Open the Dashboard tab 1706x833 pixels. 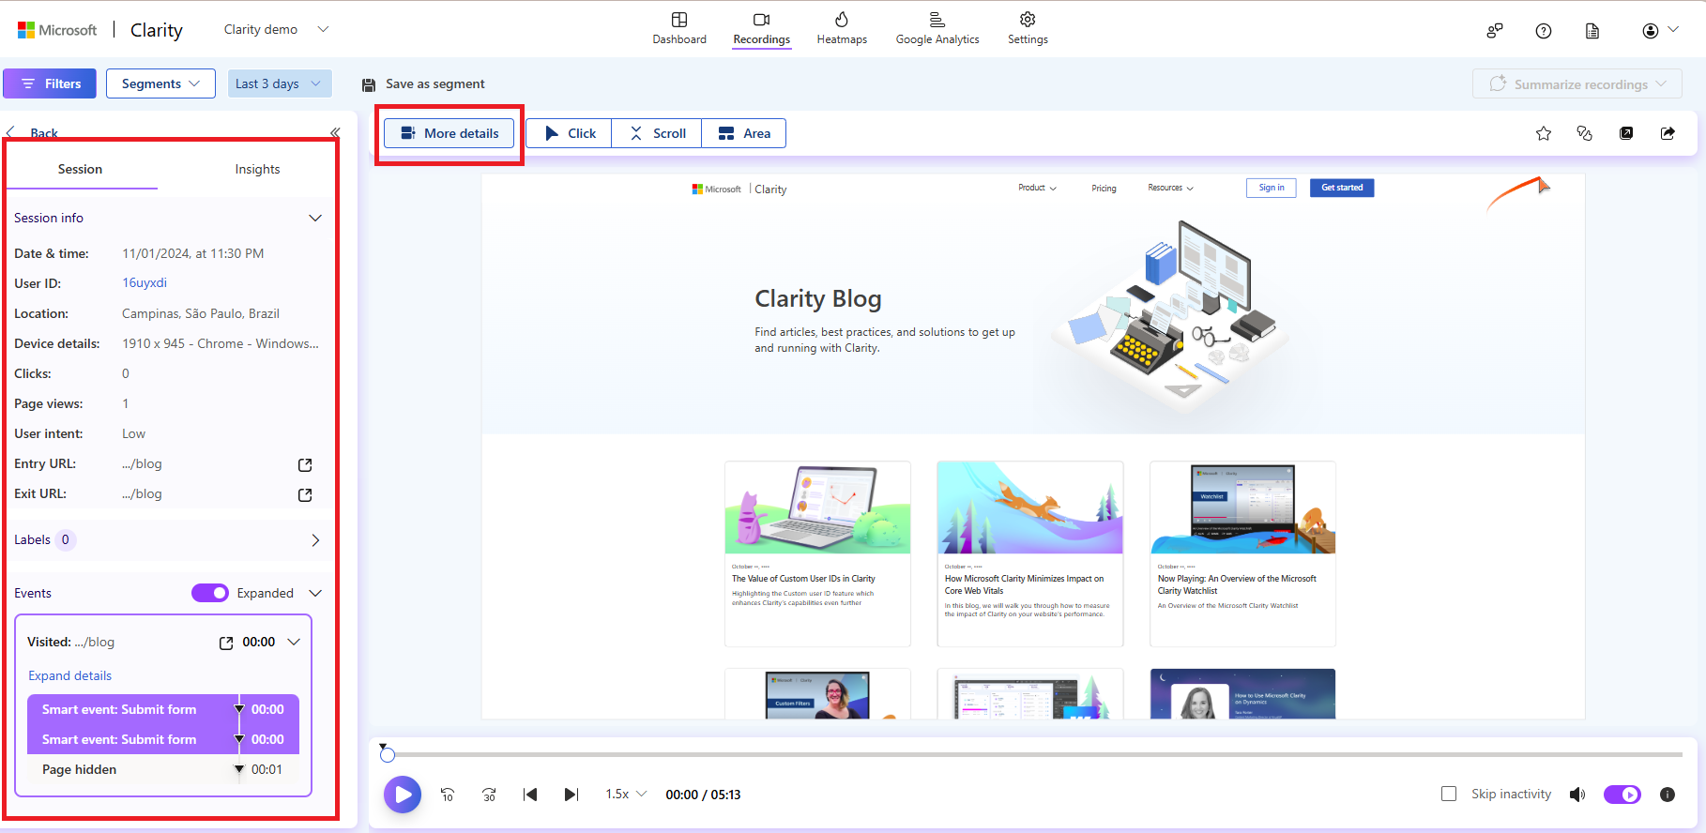click(x=679, y=28)
